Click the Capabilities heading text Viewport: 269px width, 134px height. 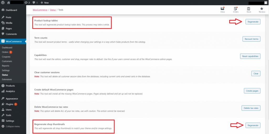click(x=40, y=55)
